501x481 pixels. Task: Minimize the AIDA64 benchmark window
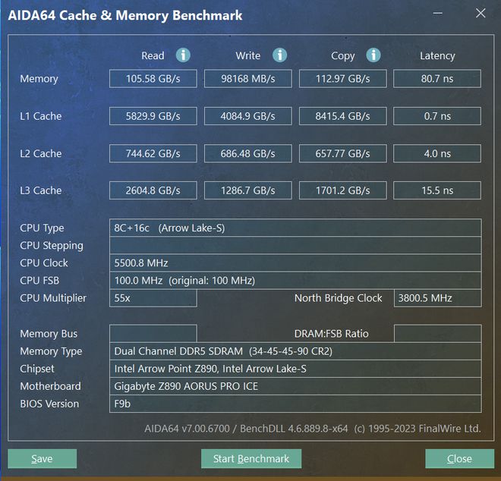click(438, 14)
